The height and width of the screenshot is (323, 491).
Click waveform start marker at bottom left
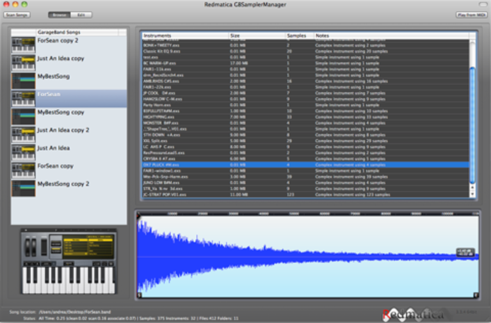point(140,295)
